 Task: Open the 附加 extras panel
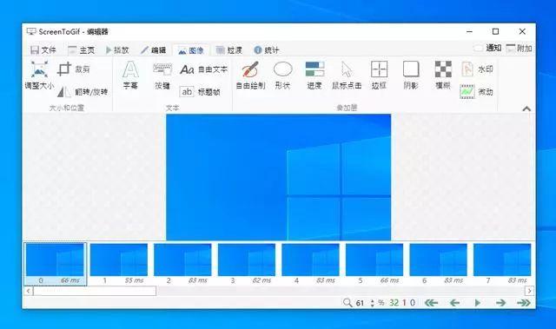point(520,48)
